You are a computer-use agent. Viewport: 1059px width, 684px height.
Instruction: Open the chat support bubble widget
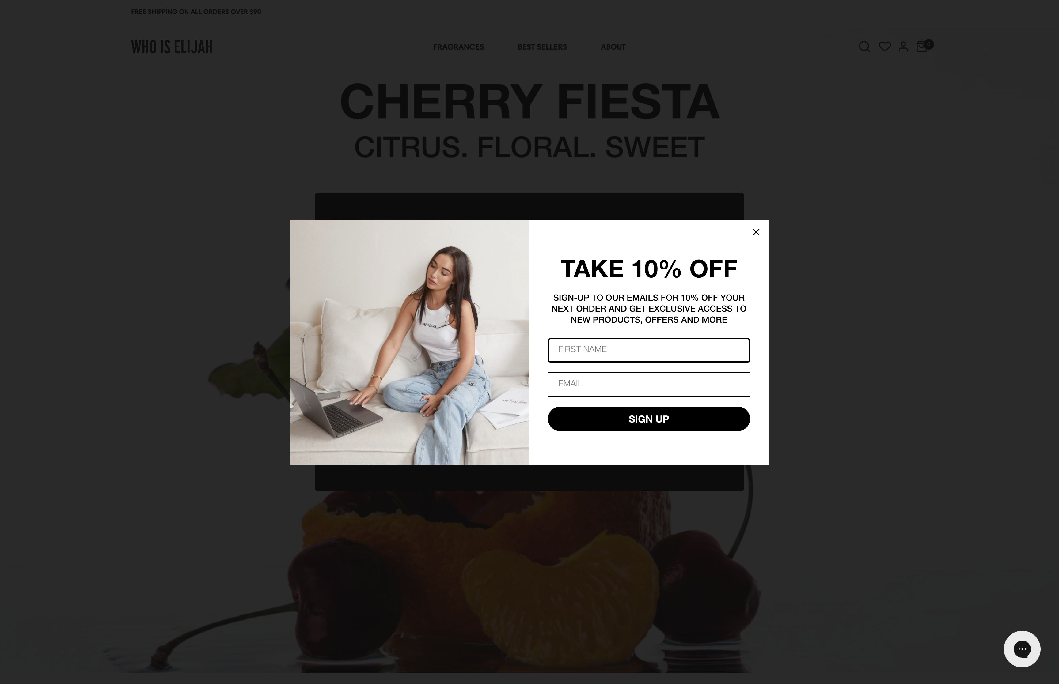pos(1022,648)
